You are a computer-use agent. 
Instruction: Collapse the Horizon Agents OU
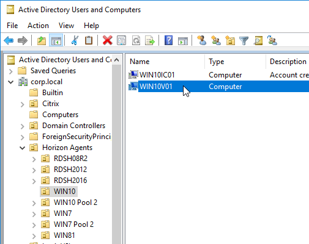[22, 148]
